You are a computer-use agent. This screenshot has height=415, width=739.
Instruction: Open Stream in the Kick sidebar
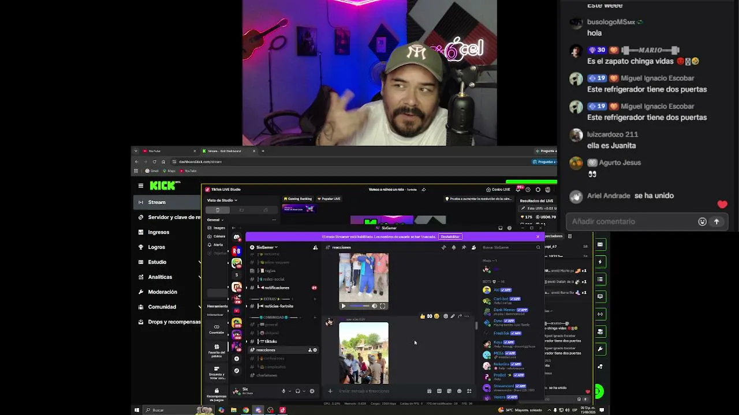pyautogui.click(x=167, y=202)
